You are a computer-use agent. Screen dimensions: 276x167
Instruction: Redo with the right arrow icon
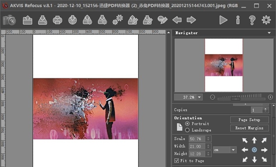coord(191,20)
